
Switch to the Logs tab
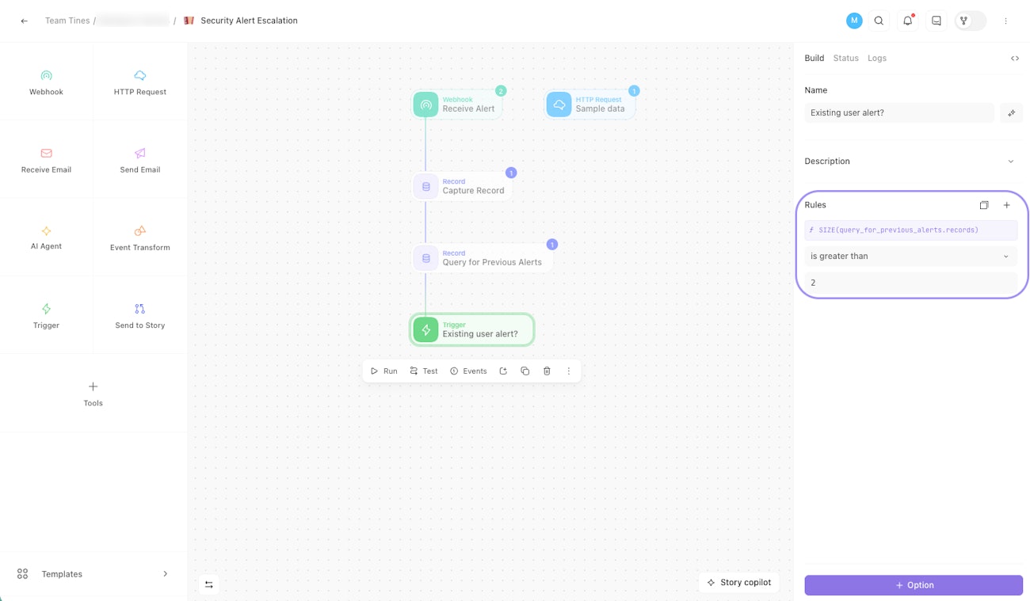876,59
